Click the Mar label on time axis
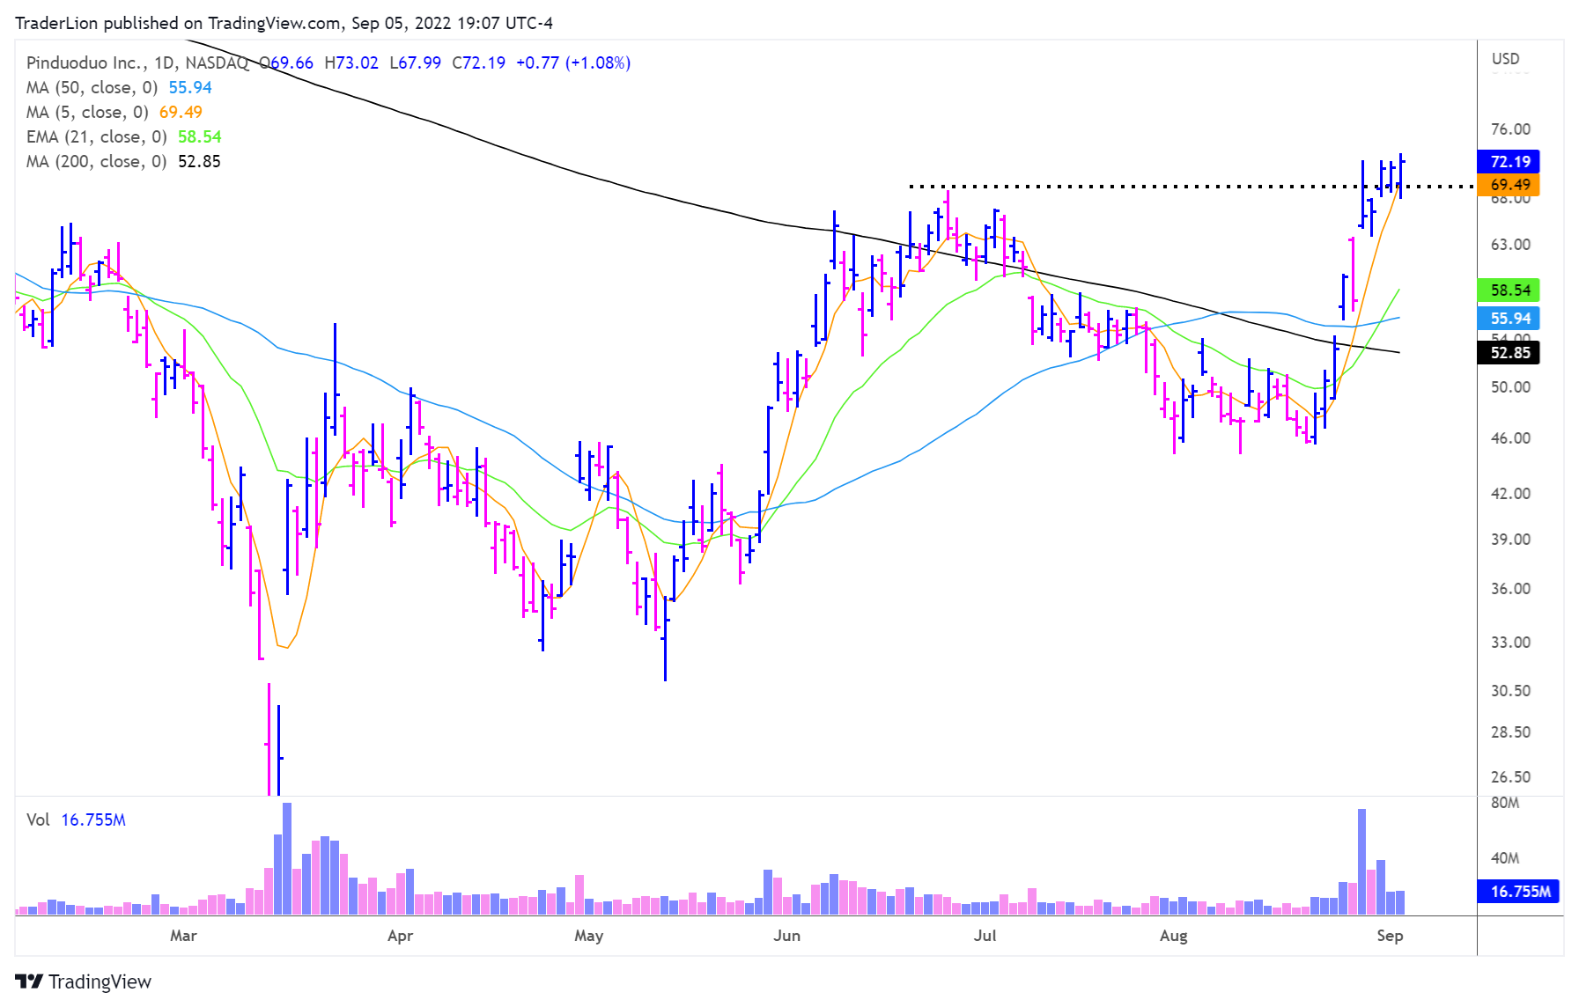The height and width of the screenshot is (1007, 1579). (x=183, y=936)
